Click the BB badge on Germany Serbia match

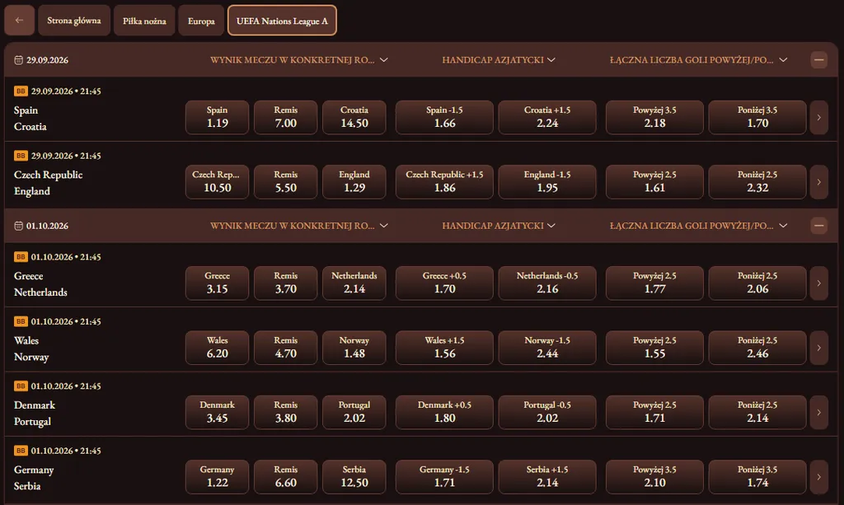point(21,450)
